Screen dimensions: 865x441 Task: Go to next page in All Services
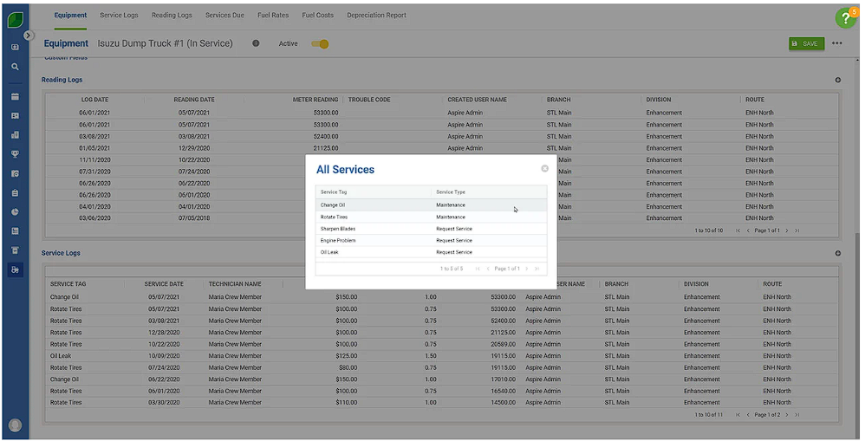pos(526,269)
